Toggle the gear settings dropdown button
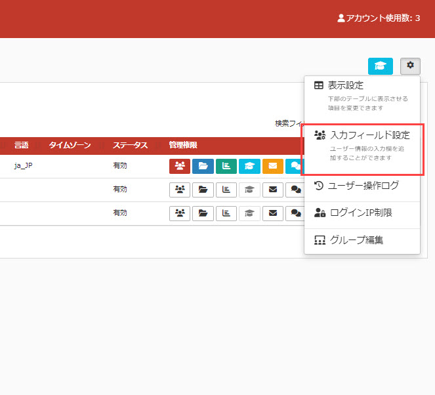435x395 pixels. (410, 66)
